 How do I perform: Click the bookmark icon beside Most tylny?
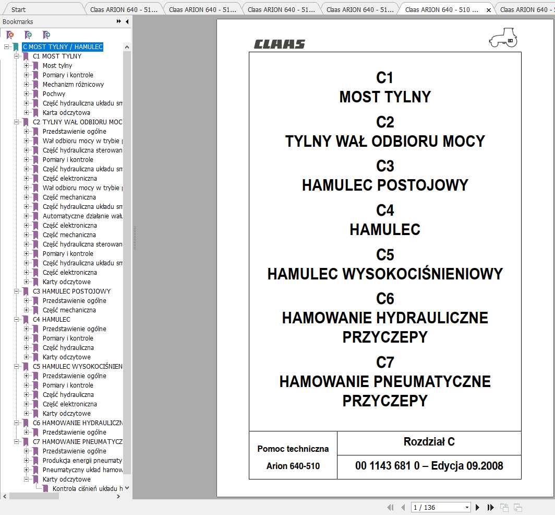(36, 66)
